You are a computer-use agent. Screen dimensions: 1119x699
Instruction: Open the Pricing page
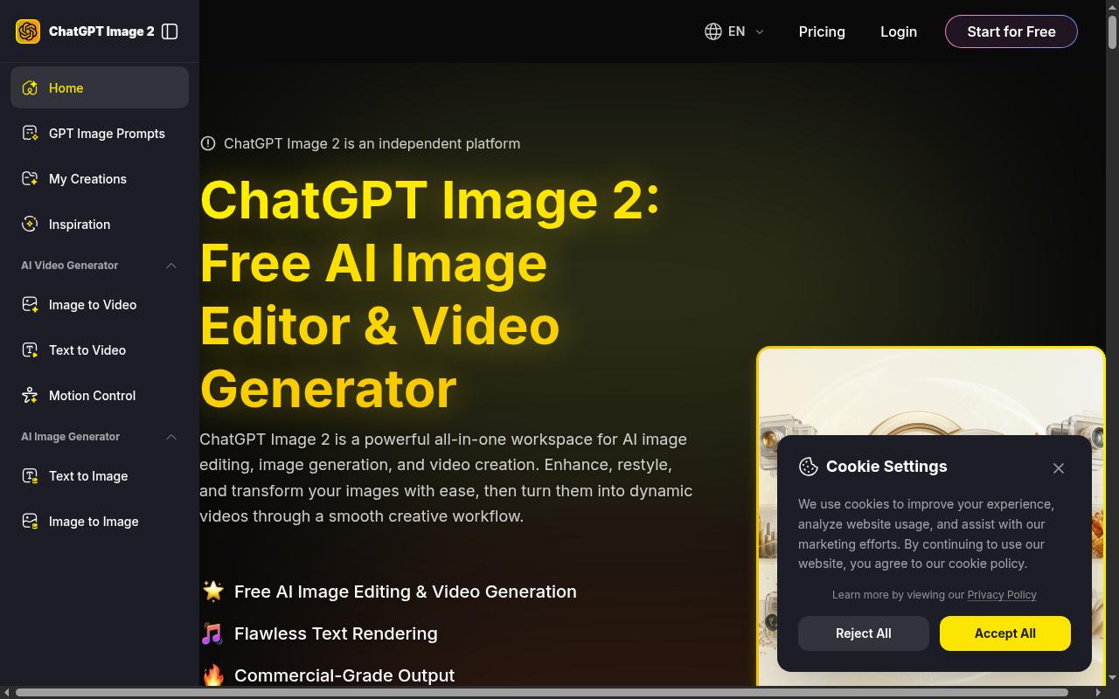coord(822,31)
